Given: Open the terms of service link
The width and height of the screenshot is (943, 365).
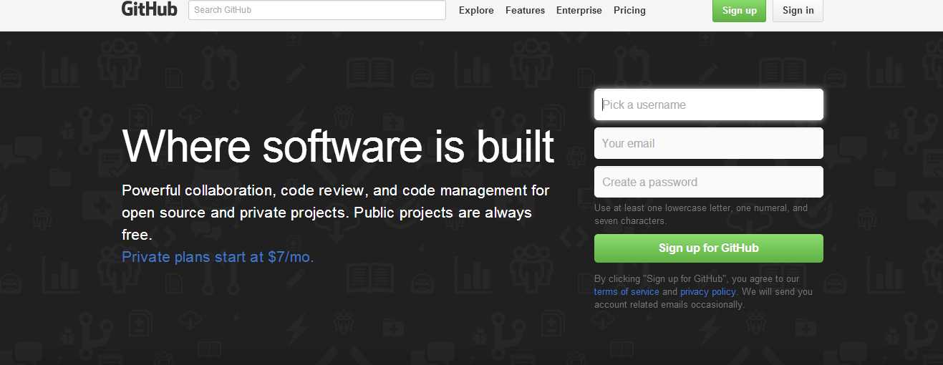Looking at the screenshot, I should tap(627, 292).
